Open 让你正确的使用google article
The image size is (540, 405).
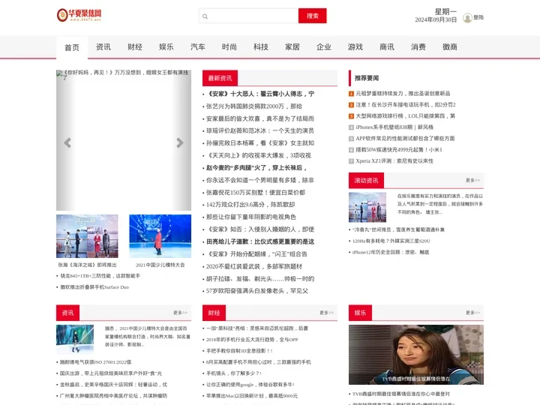(x=250, y=385)
